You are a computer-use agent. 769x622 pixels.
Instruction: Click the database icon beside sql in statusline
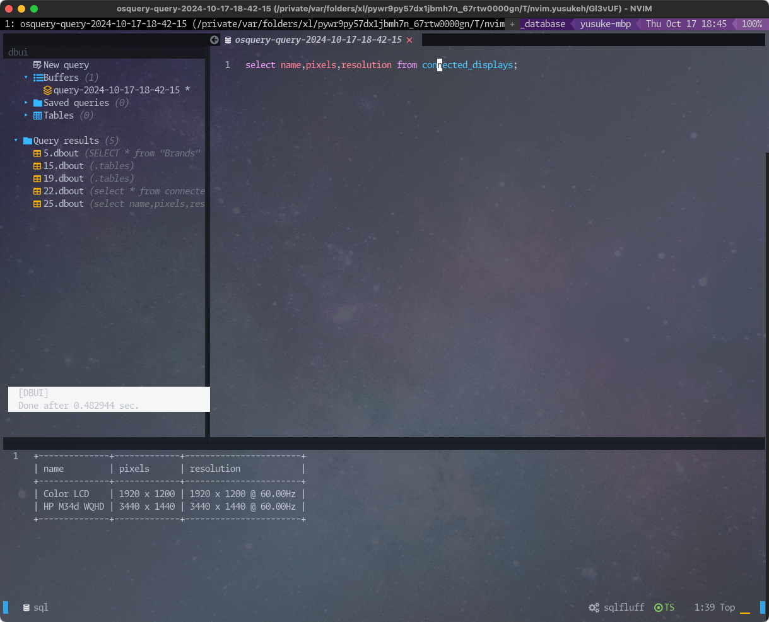pyautogui.click(x=26, y=607)
